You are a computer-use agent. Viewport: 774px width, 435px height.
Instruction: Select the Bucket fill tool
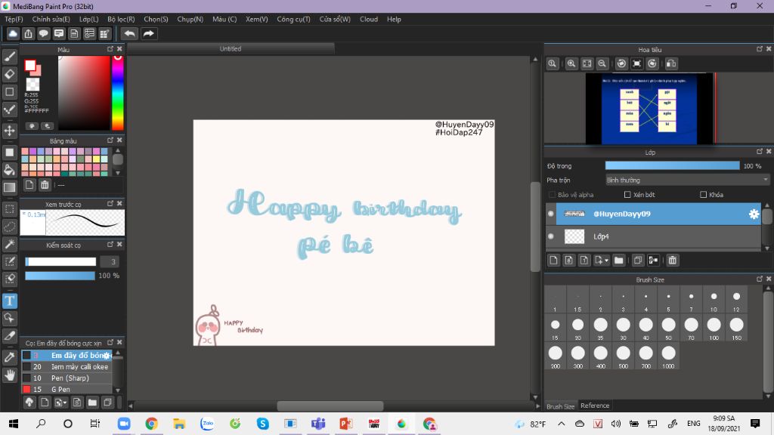[x=9, y=170]
